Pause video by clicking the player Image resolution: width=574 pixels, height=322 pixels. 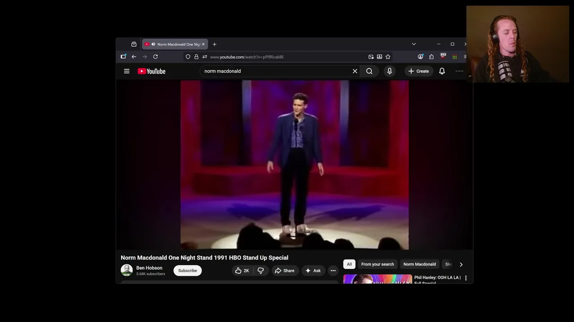click(x=295, y=165)
